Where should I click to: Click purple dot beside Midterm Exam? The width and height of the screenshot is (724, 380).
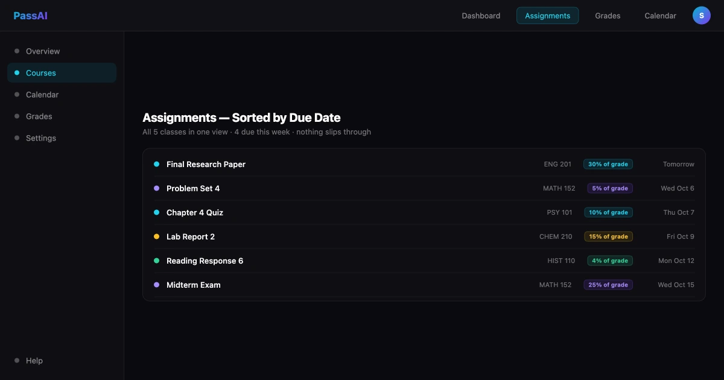point(157,285)
